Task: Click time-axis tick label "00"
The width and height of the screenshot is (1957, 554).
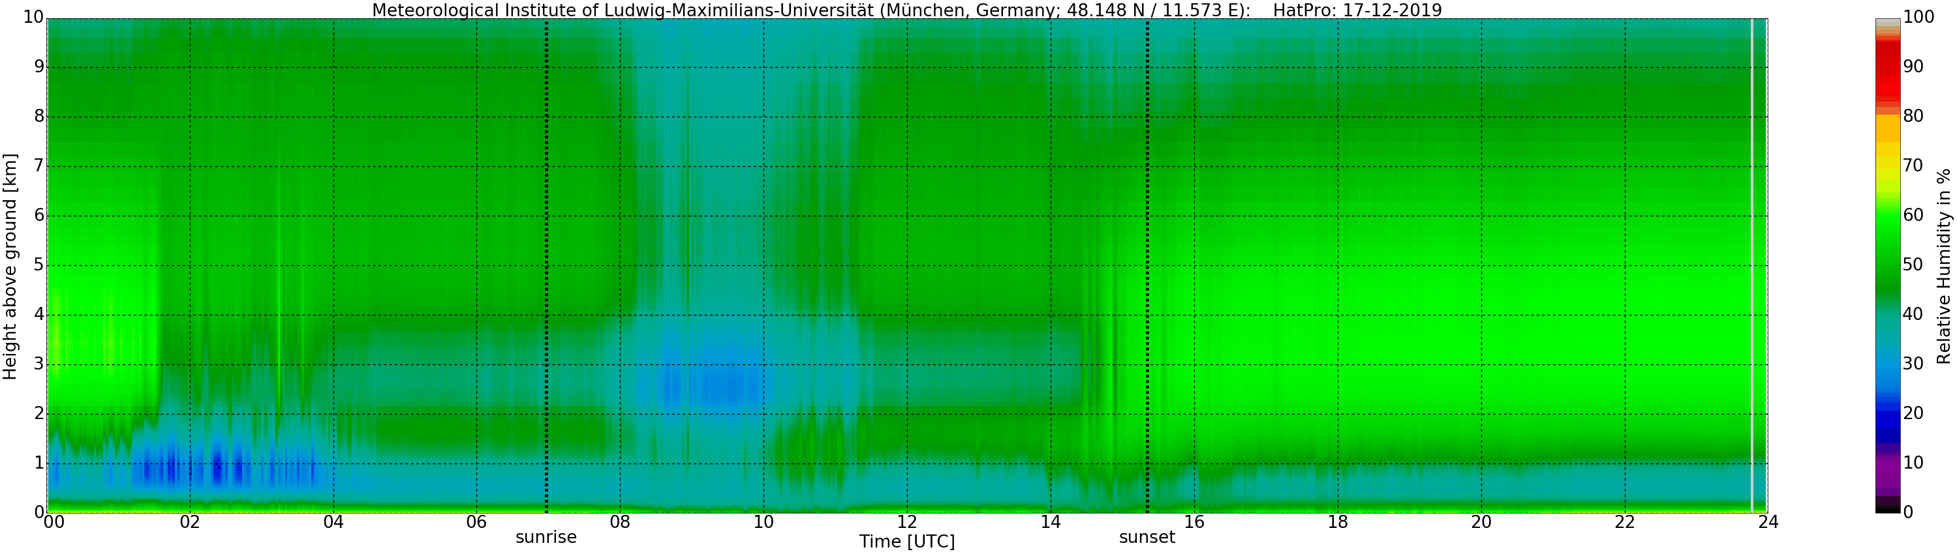Action: (x=53, y=522)
